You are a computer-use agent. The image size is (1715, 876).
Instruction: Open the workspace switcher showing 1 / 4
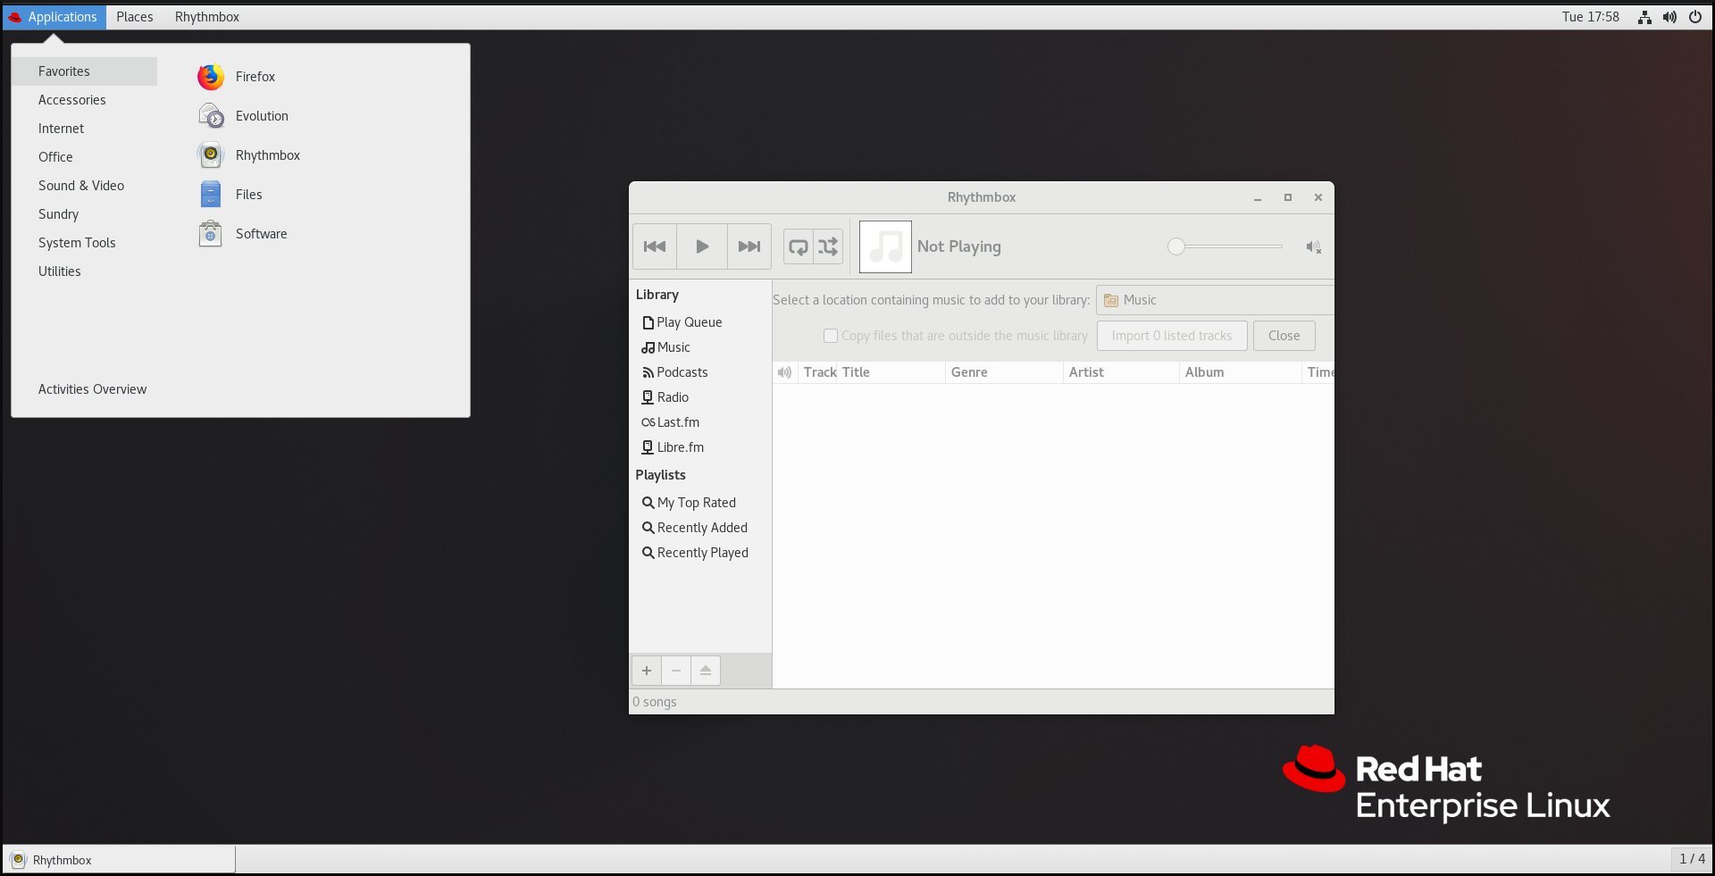pos(1692,859)
